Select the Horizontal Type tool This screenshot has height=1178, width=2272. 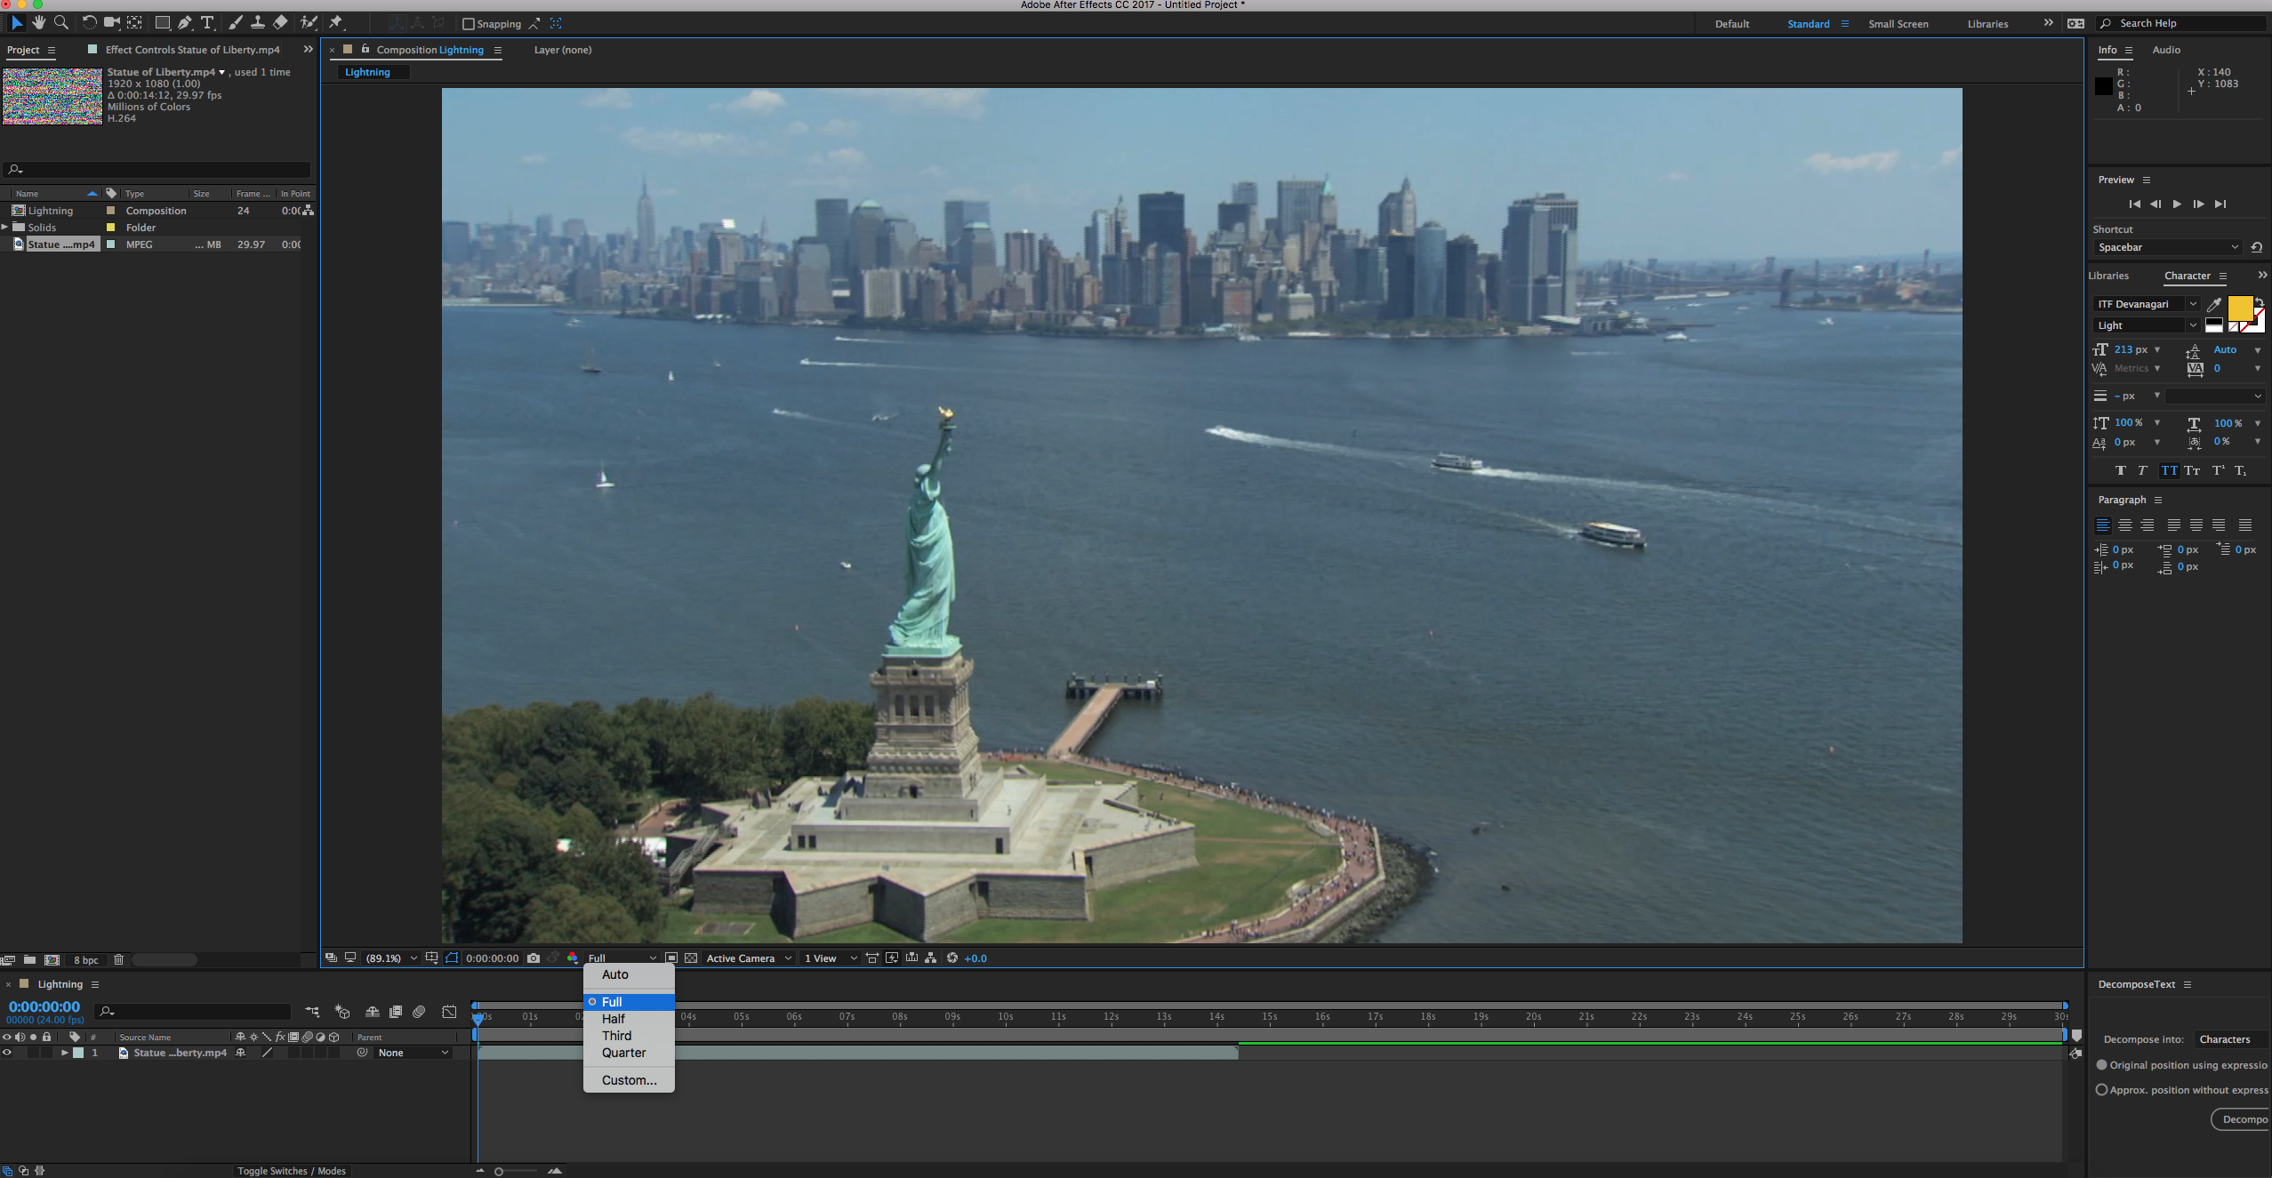tap(207, 23)
